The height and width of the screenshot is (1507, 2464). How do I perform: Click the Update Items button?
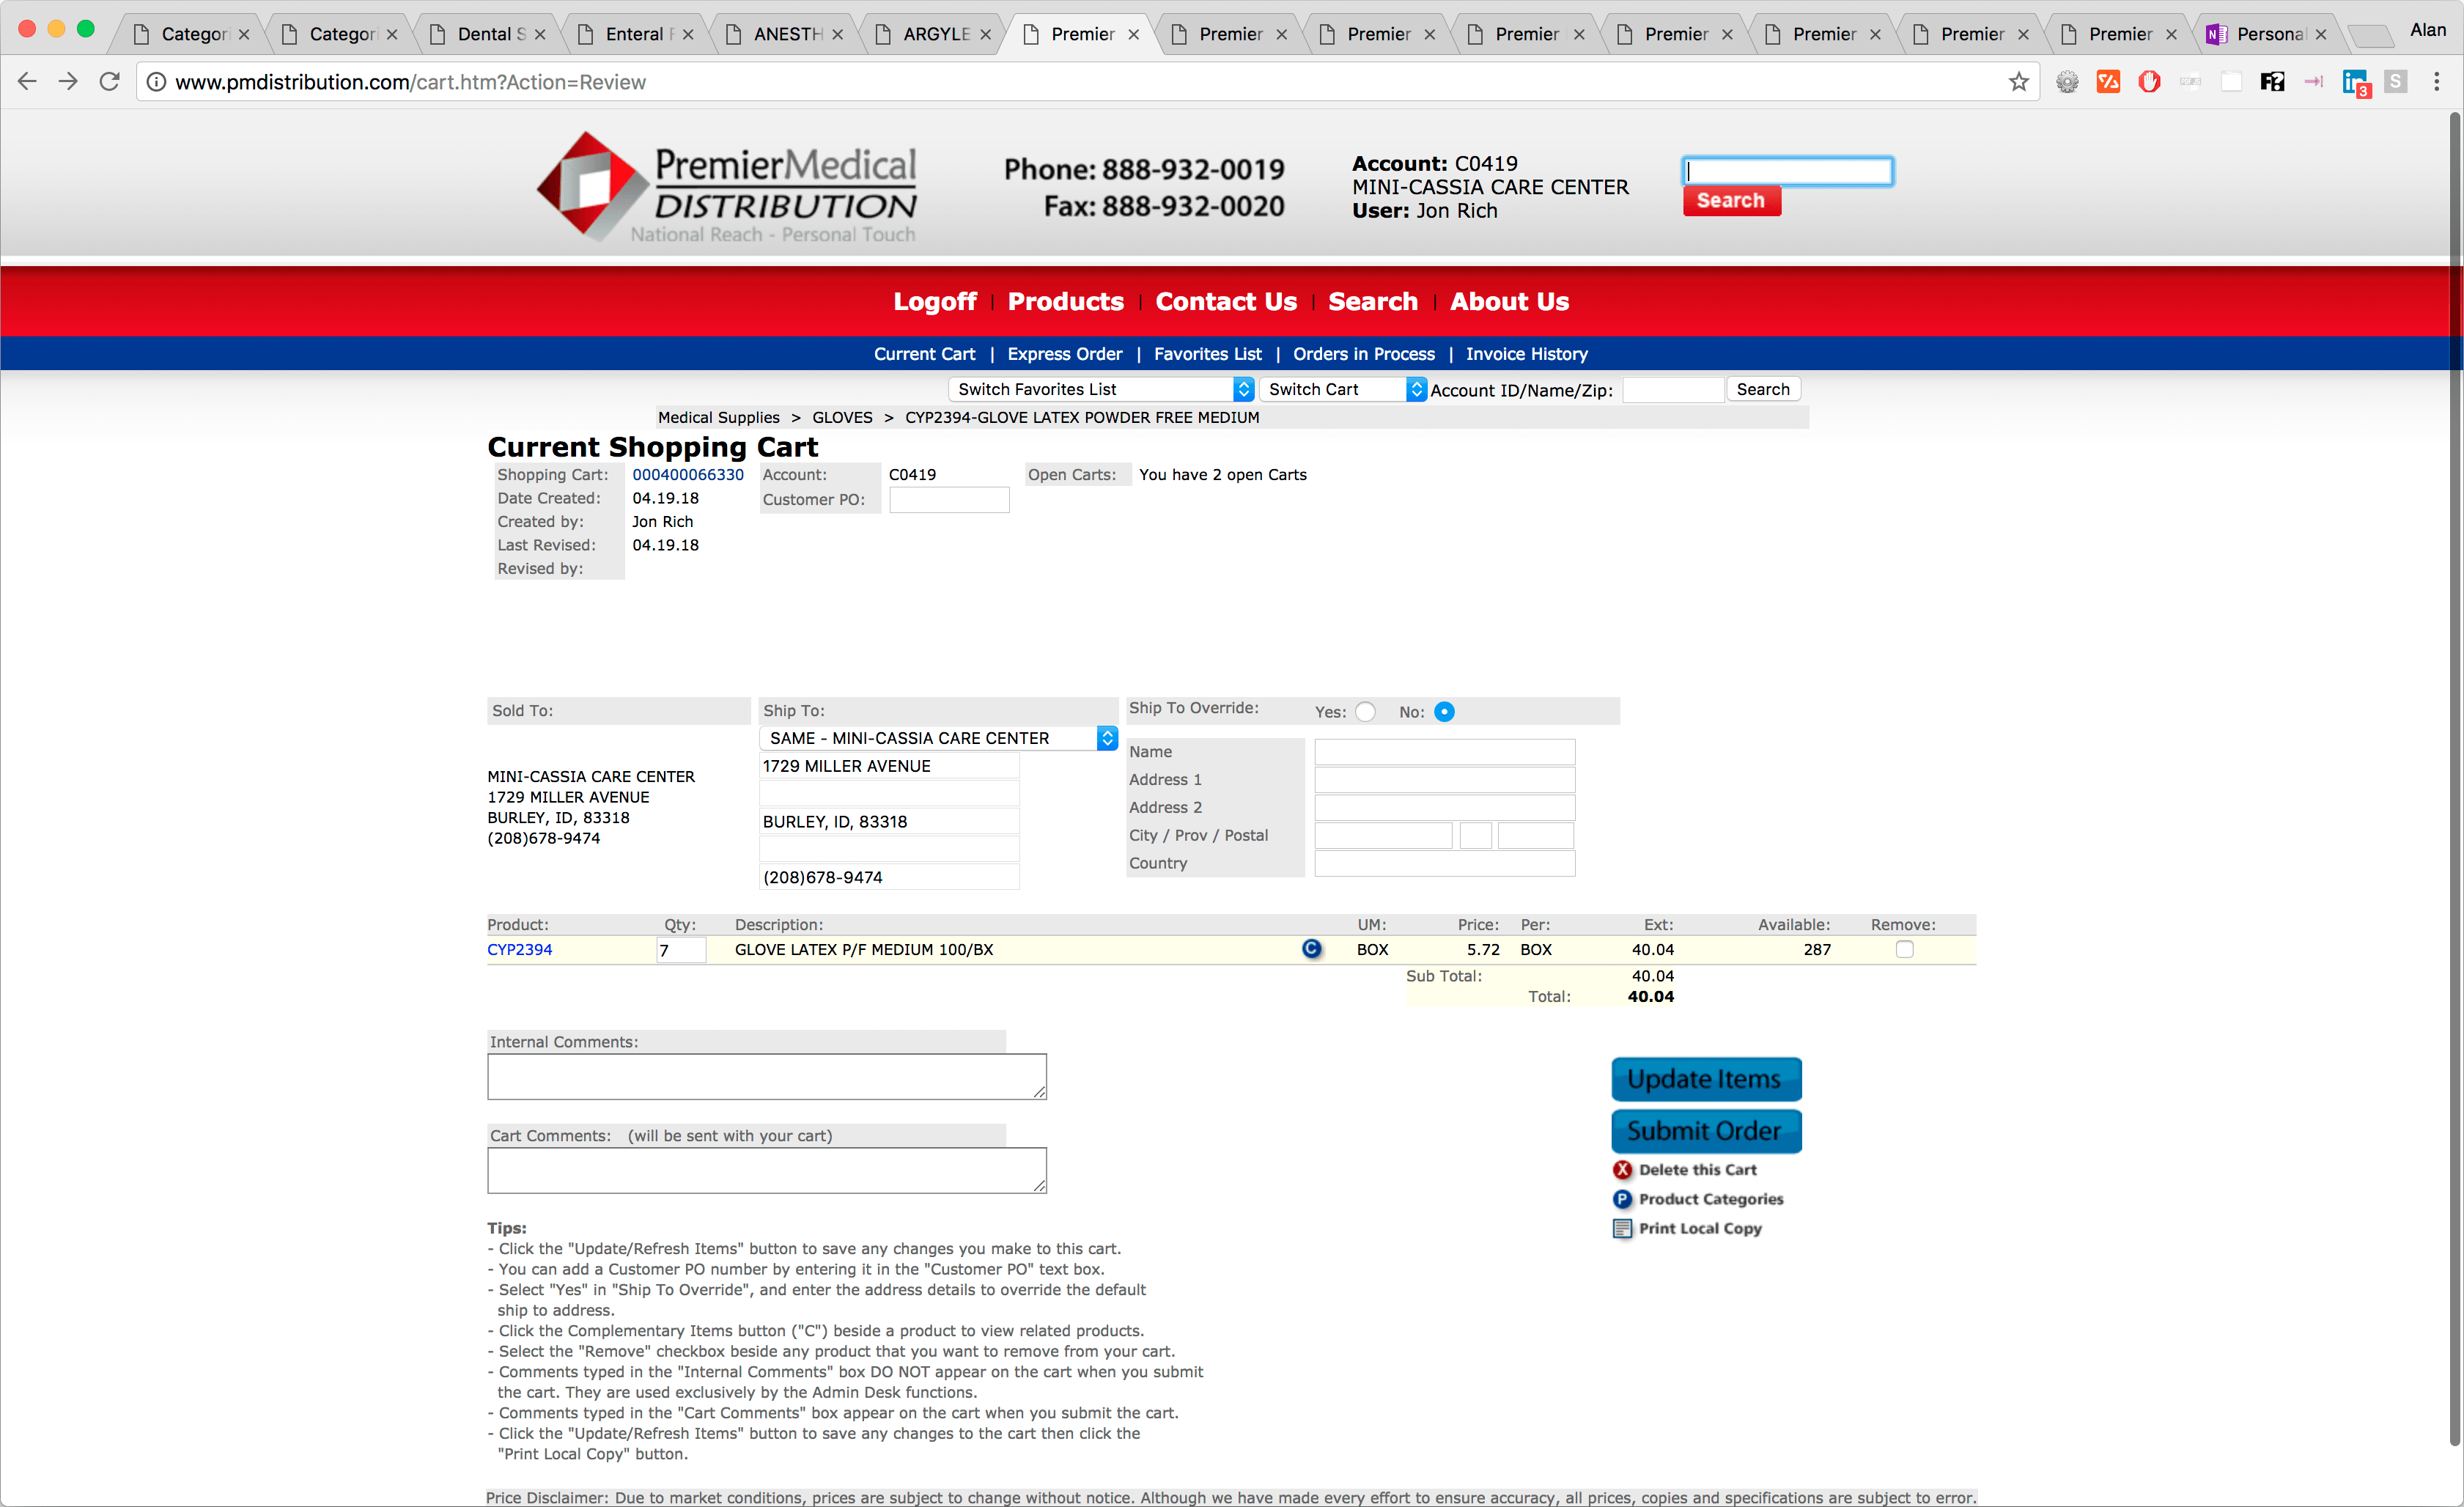[1706, 1079]
